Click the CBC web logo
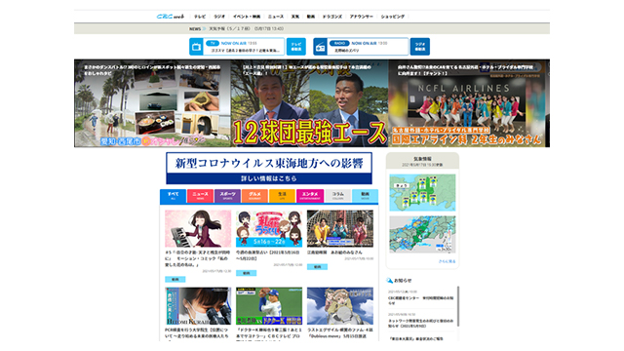624x351 pixels. point(171,17)
